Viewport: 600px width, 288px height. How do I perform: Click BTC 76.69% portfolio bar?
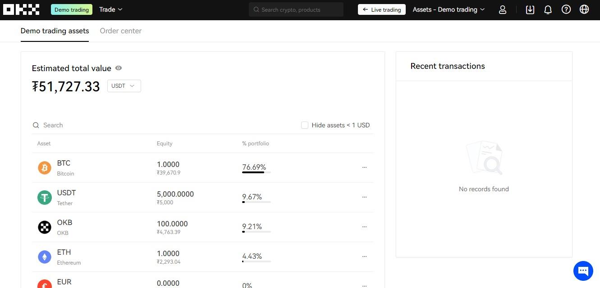(x=256, y=172)
